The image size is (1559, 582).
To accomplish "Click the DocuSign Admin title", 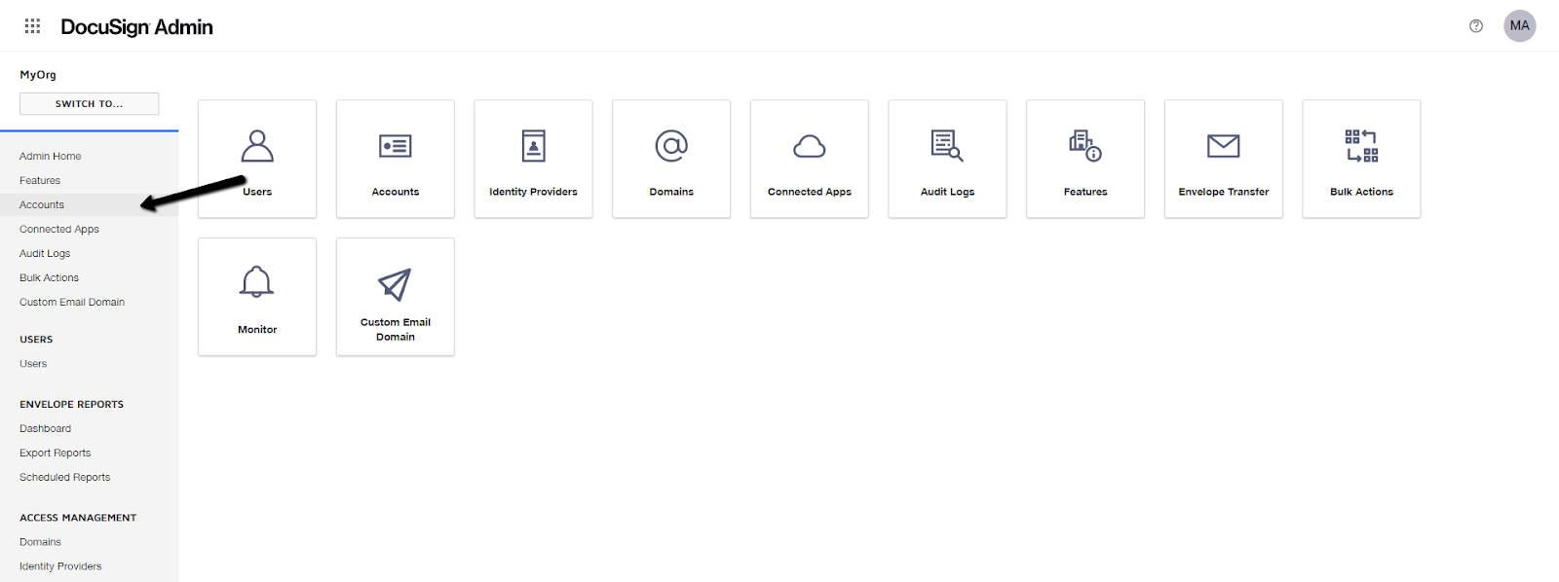I will click(x=136, y=27).
